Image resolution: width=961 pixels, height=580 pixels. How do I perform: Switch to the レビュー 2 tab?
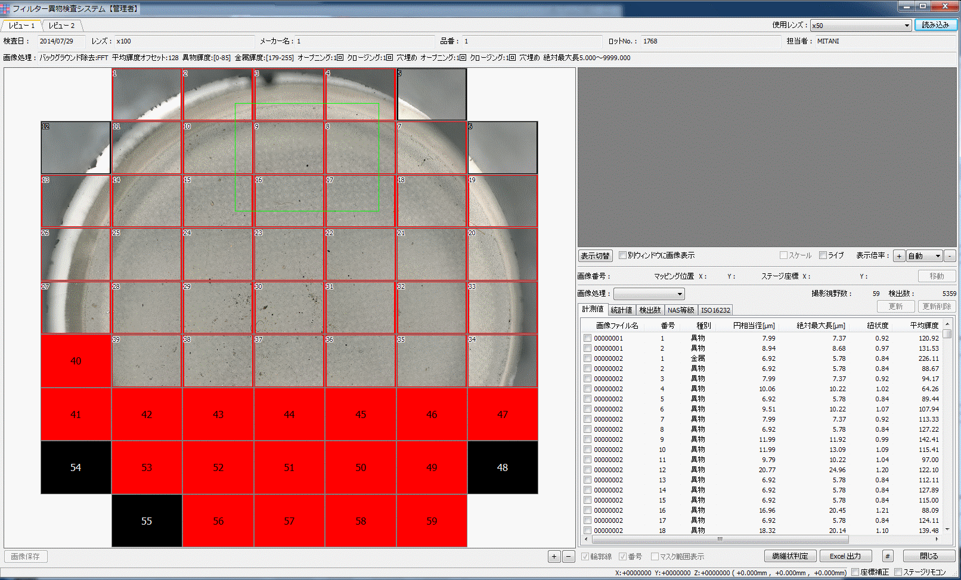(x=61, y=26)
